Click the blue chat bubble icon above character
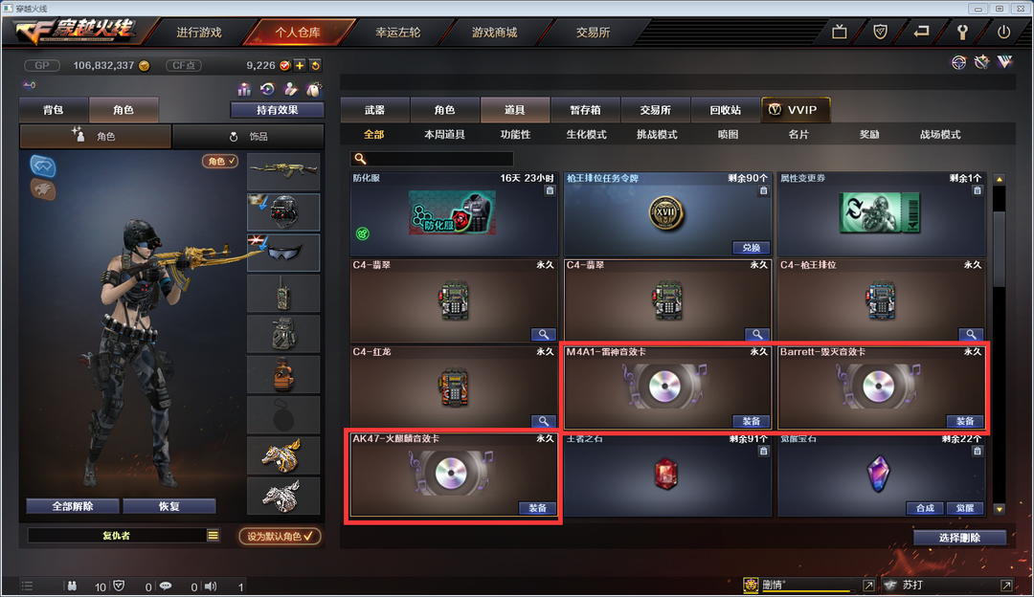 pyautogui.click(x=43, y=166)
